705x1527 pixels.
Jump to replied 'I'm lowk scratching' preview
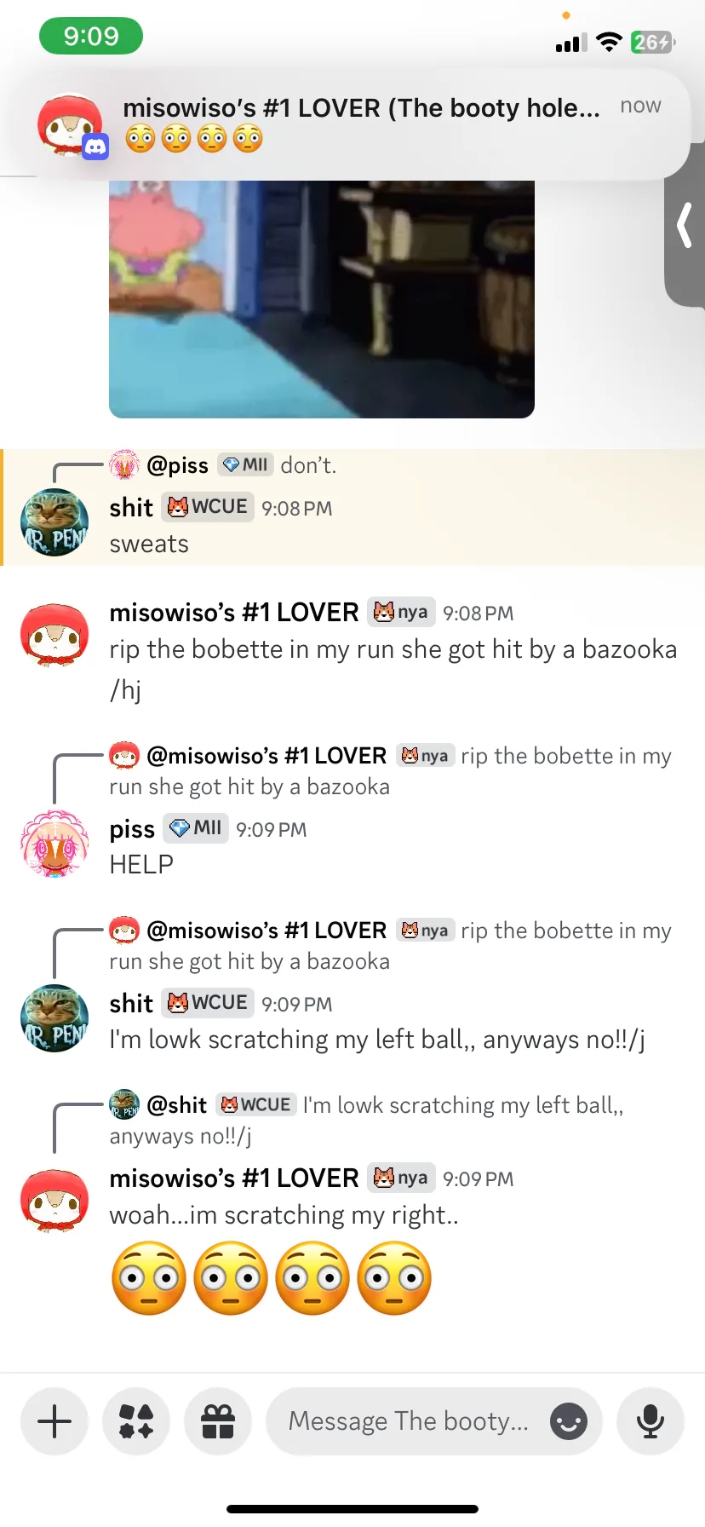366,1121
